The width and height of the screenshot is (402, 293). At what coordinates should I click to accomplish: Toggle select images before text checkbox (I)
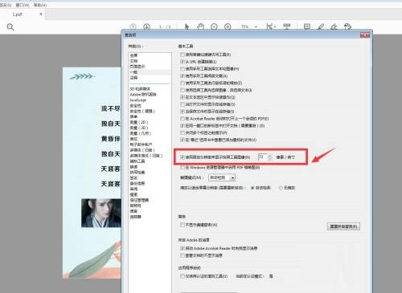(x=183, y=90)
